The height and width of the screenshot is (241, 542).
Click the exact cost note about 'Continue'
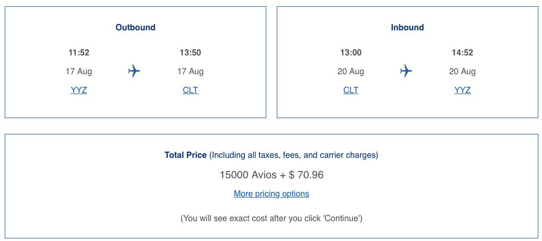271,218
